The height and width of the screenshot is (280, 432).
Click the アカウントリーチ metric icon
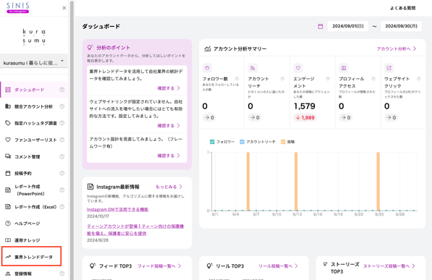(253, 68)
